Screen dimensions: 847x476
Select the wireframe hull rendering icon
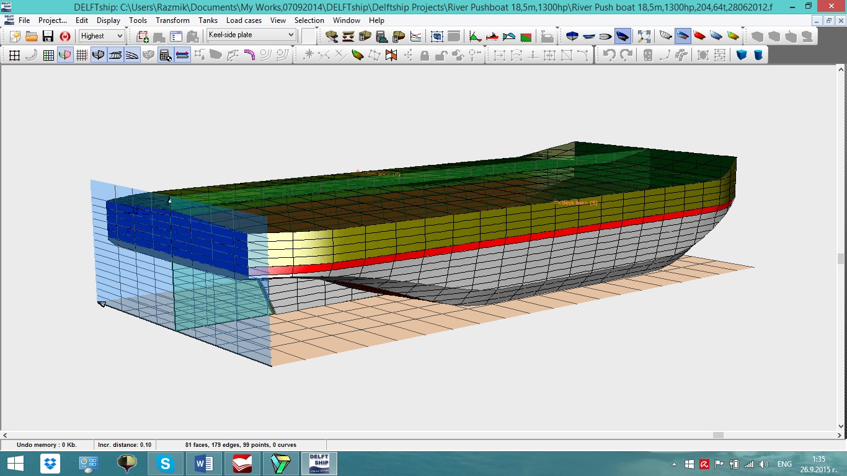[665, 36]
